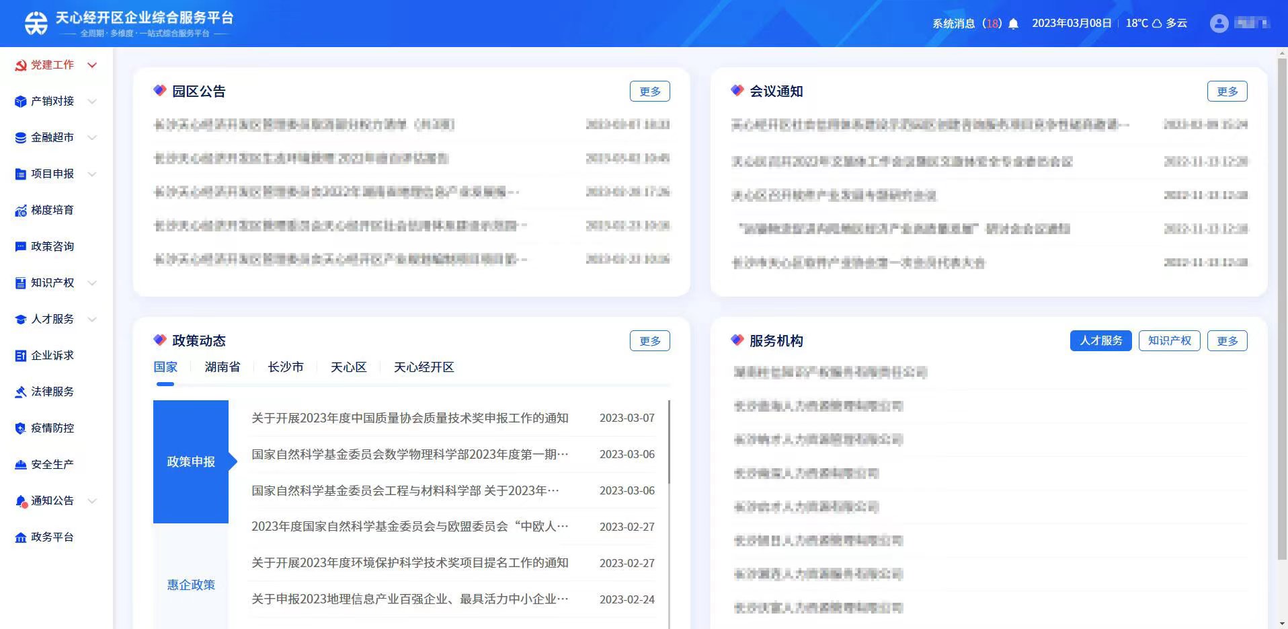Screen dimensions: 1288x629
Task: Click 更多 next to 园区公告
Action: point(649,91)
